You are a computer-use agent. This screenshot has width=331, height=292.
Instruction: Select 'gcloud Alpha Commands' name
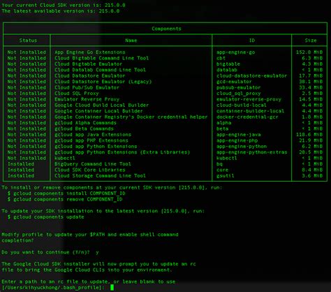85,123
